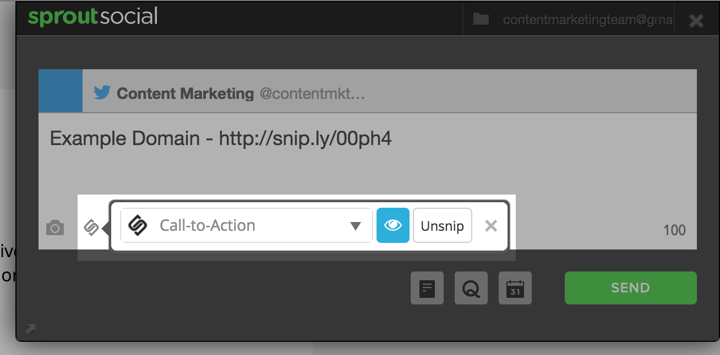Click the Twitter bird profile icon

click(x=102, y=92)
